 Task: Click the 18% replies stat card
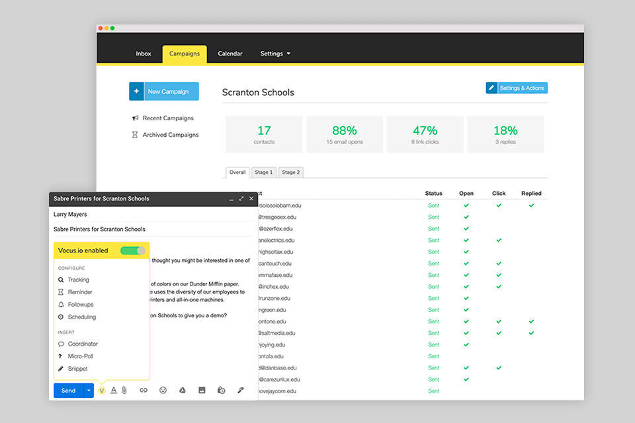click(x=505, y=134)
